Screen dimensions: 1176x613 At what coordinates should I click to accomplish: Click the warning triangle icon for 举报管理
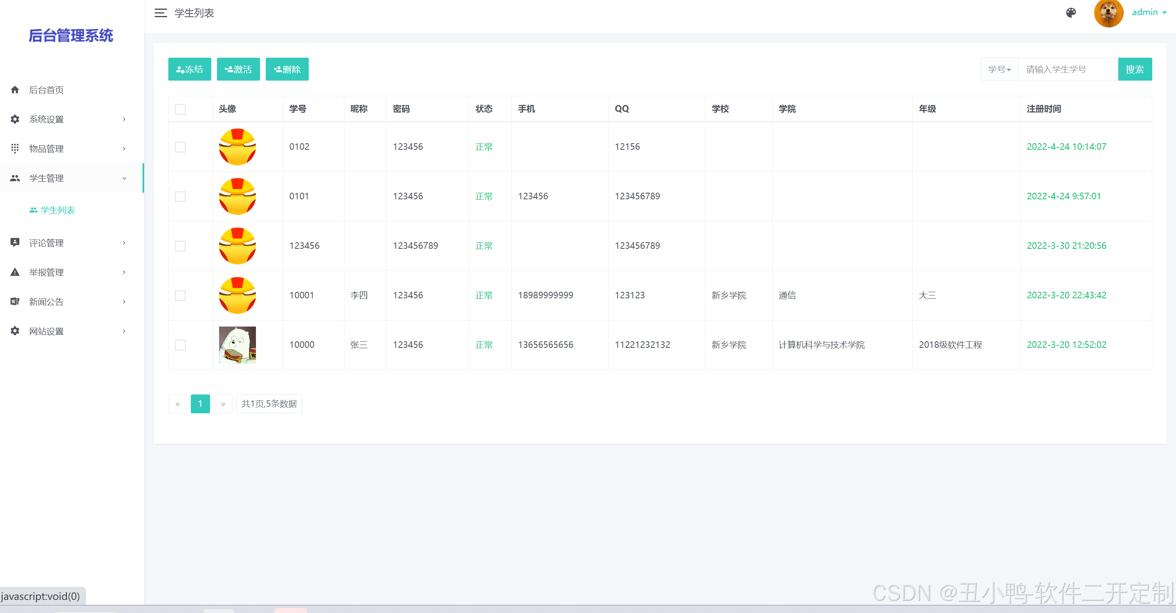click(15, 272)
